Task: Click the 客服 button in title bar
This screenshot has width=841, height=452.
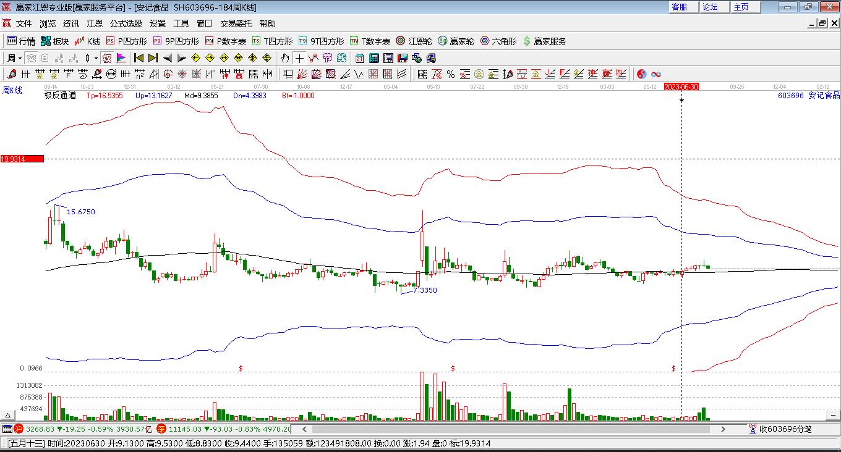Action: [x=680, y=7]
